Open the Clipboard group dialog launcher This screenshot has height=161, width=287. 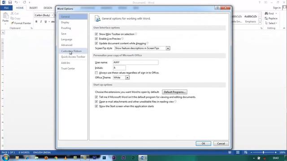tap(31, 28)
